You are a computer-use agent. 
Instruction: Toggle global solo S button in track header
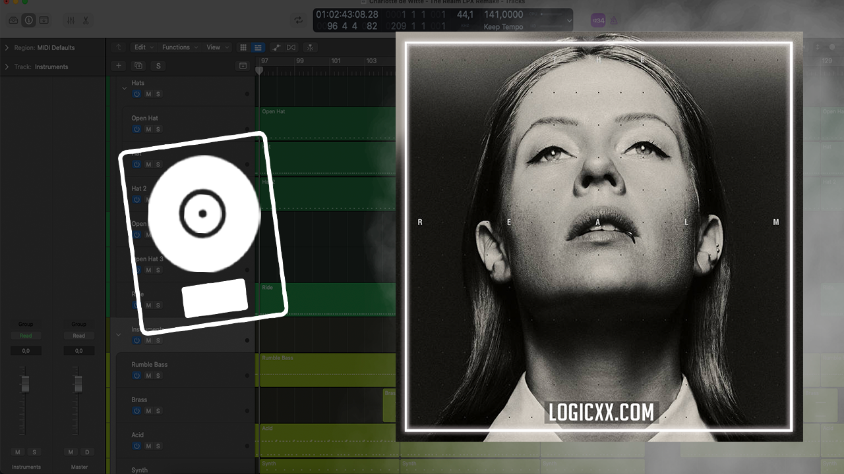click(158, 66)
